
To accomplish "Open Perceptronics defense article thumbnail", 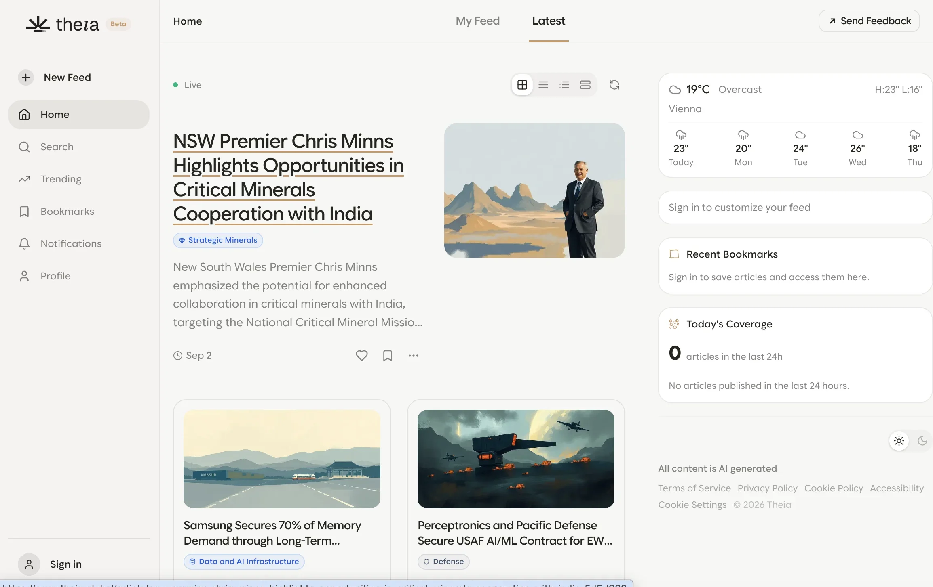I will point(516,459).
